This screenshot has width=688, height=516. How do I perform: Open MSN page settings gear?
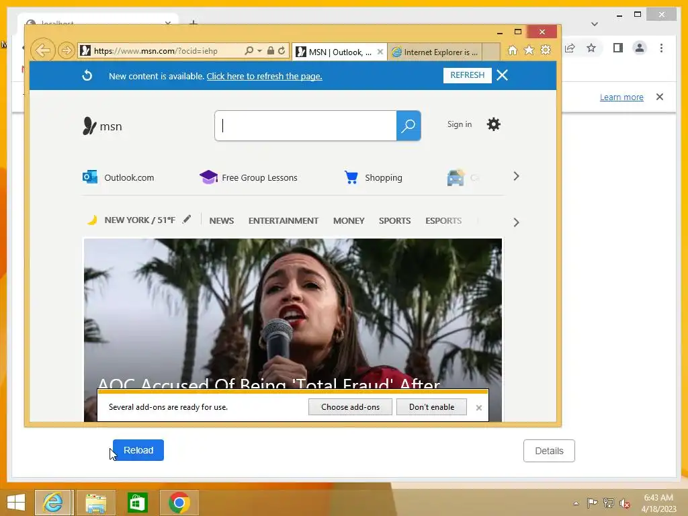point(494,124)
